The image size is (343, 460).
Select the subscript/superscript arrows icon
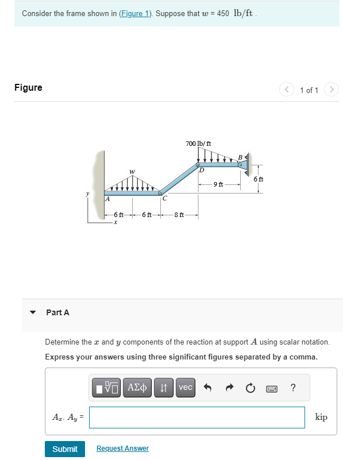163,388
